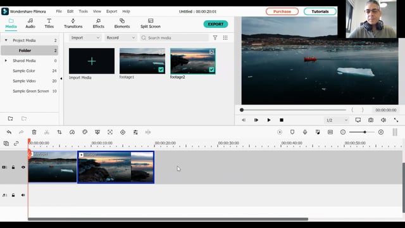Switch to the Split Screen tab

click(x=151, y=23)
